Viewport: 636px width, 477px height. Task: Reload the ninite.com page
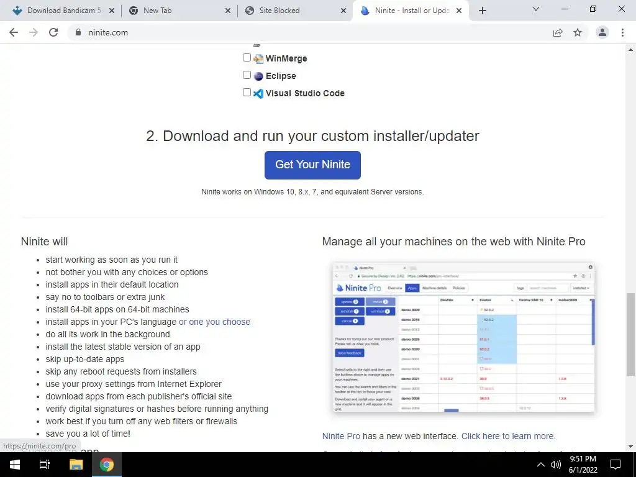(x=53, y=32)
